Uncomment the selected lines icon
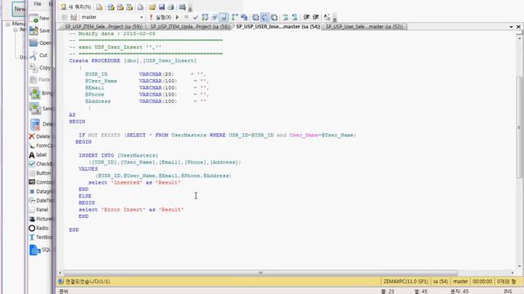 click(295, 17)
